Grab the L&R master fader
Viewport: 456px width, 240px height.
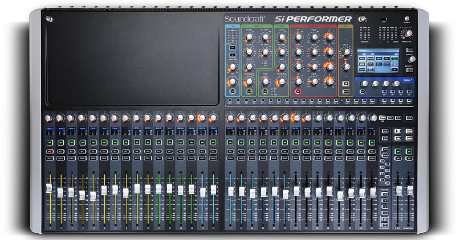[x=399, y=191]
